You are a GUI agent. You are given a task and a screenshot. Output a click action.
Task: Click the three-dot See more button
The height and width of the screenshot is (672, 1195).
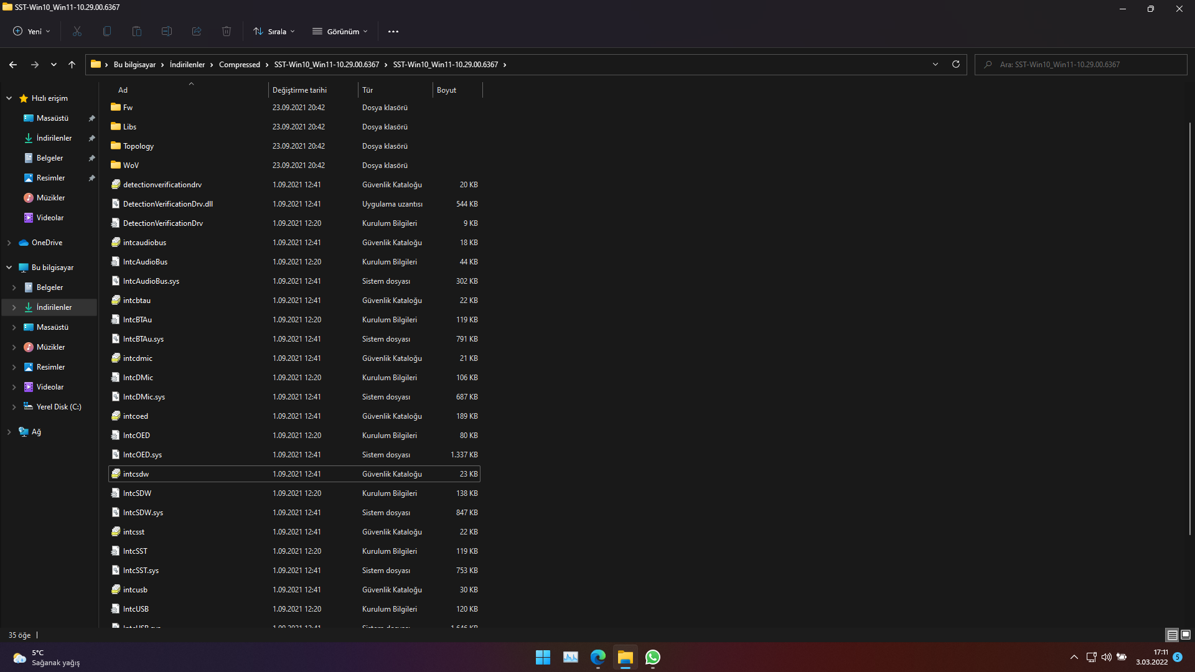click(x=393, y=31)
